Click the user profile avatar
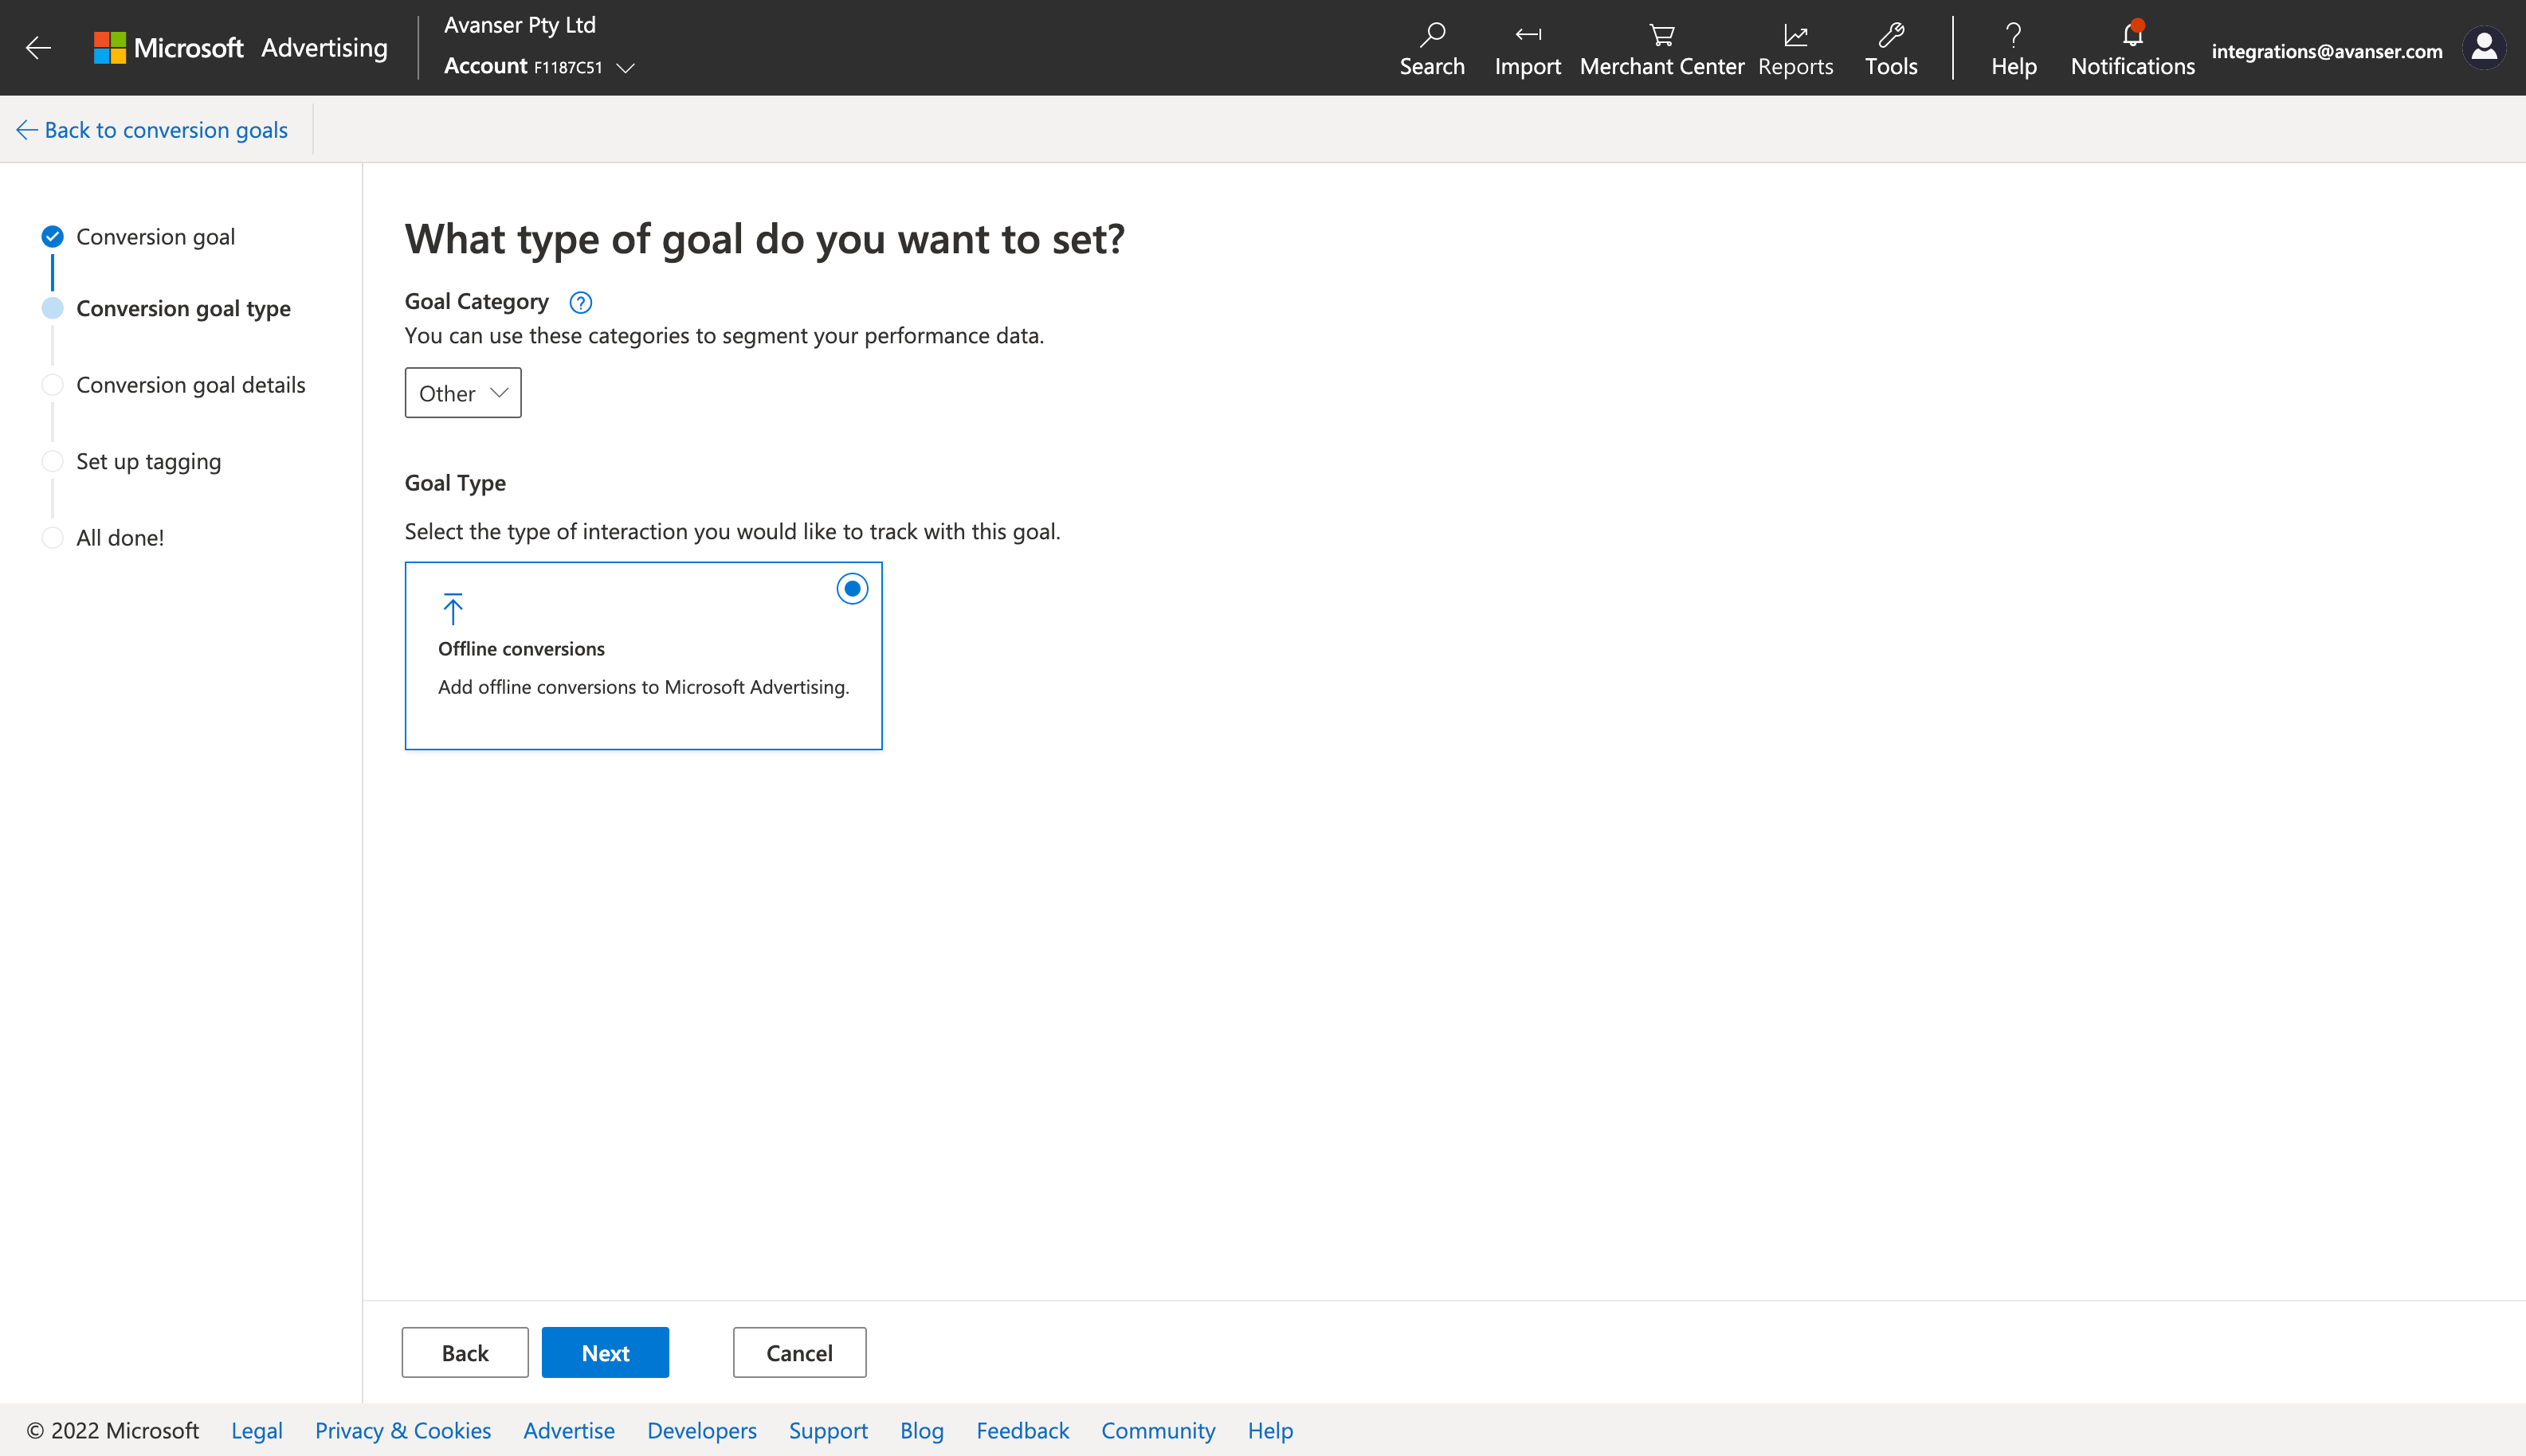 tap(2484, 47)
